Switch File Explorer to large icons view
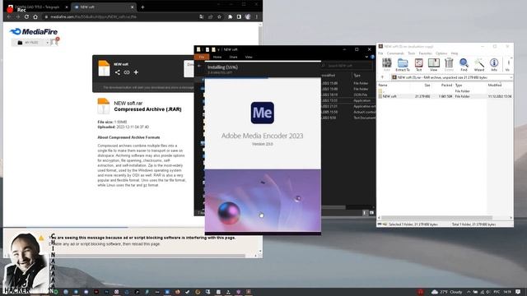The width and height of the screenshot is (527, 296). (x=371, y=213)
